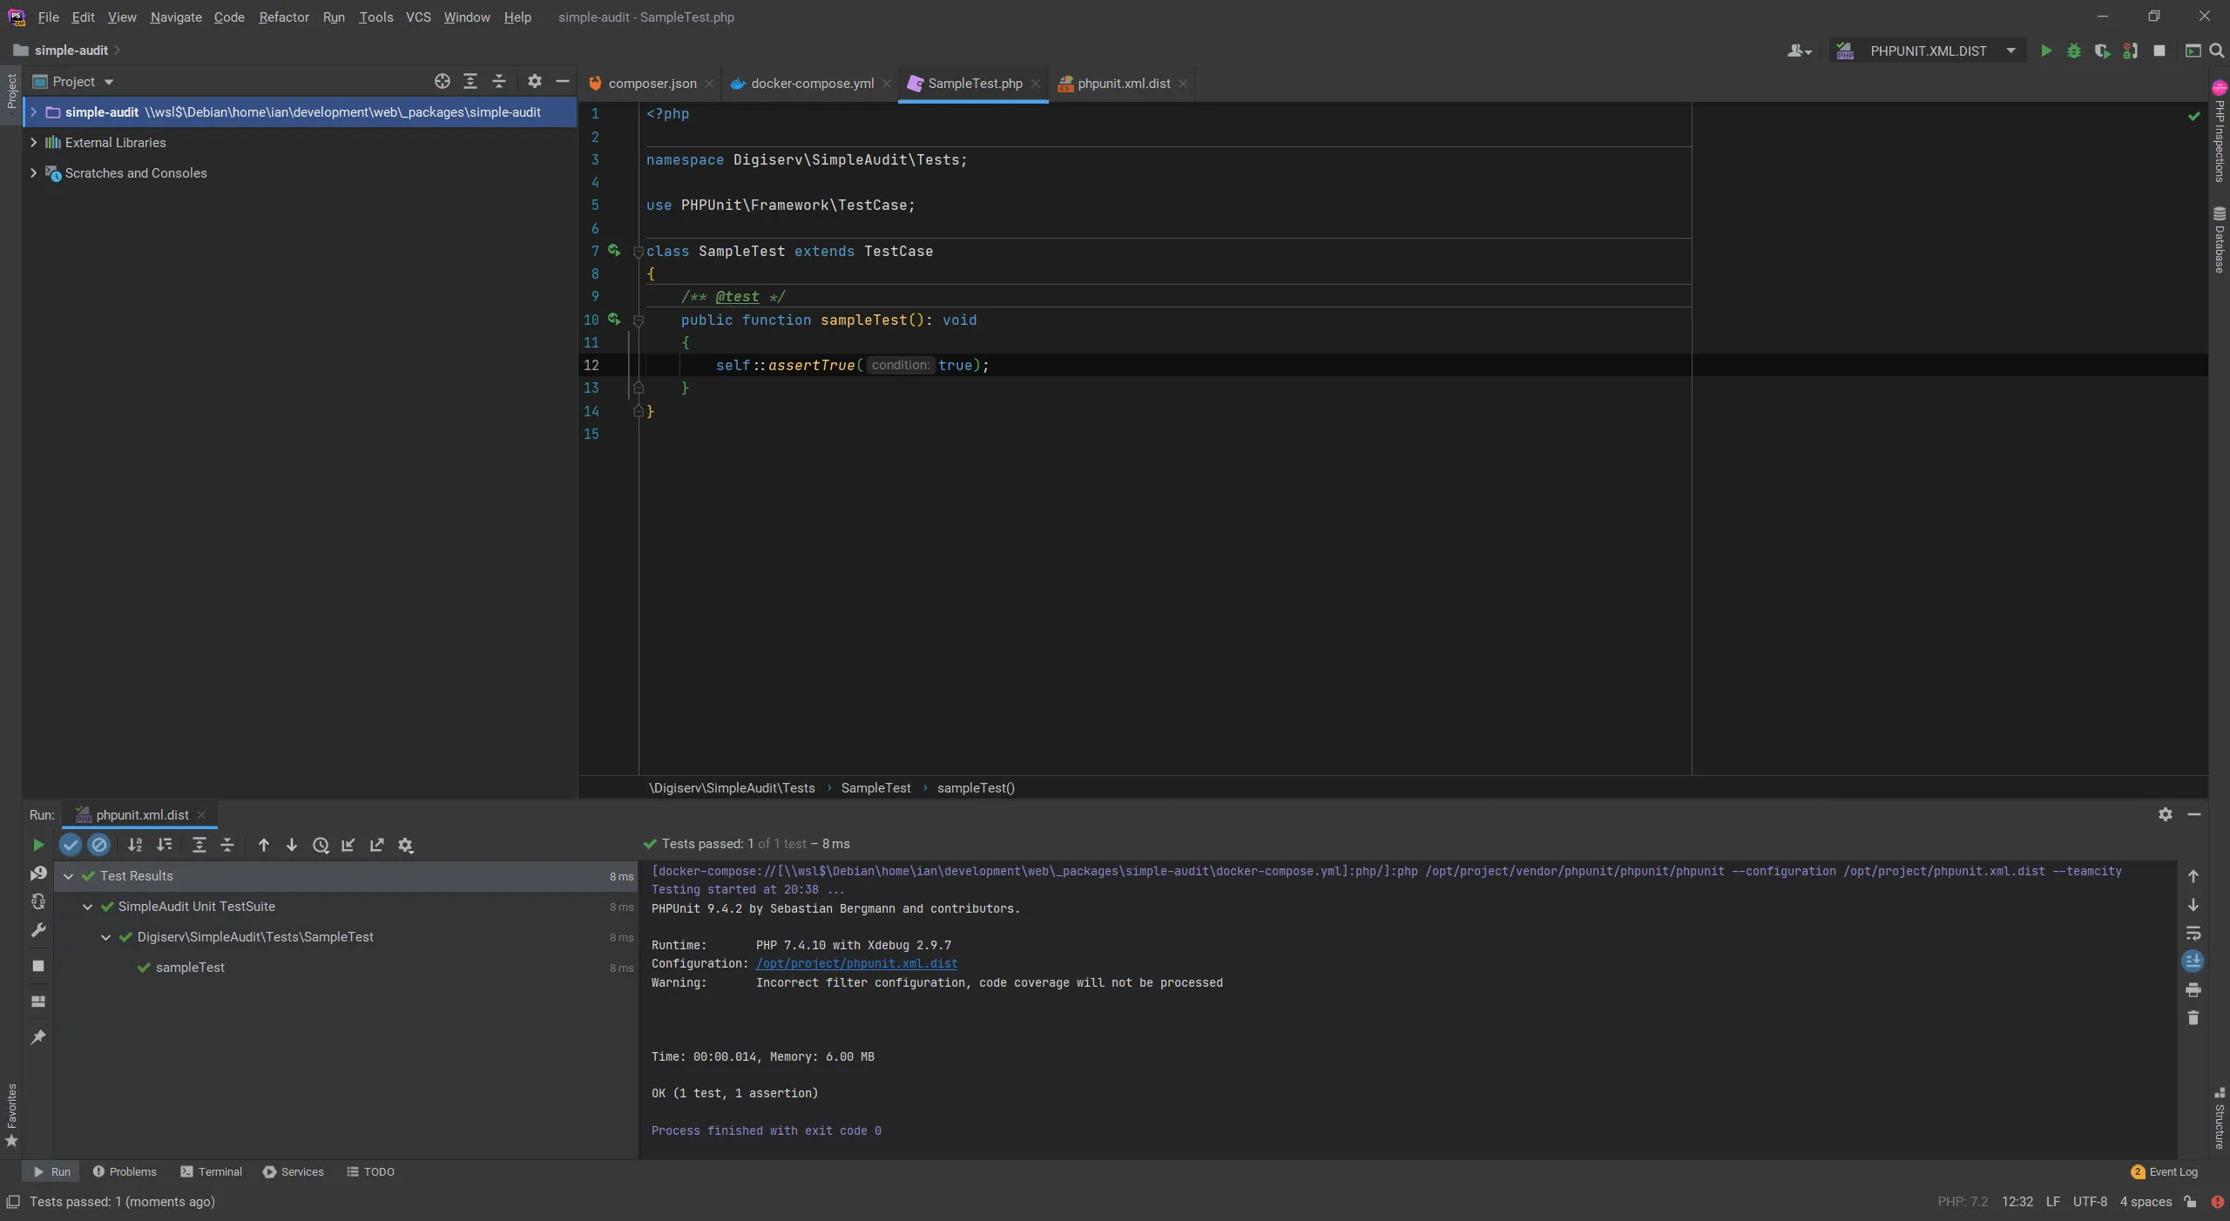Toggle scroll to end in console
The height and width of the screenshot is (1221, 2230).
tap(2193, 961)
